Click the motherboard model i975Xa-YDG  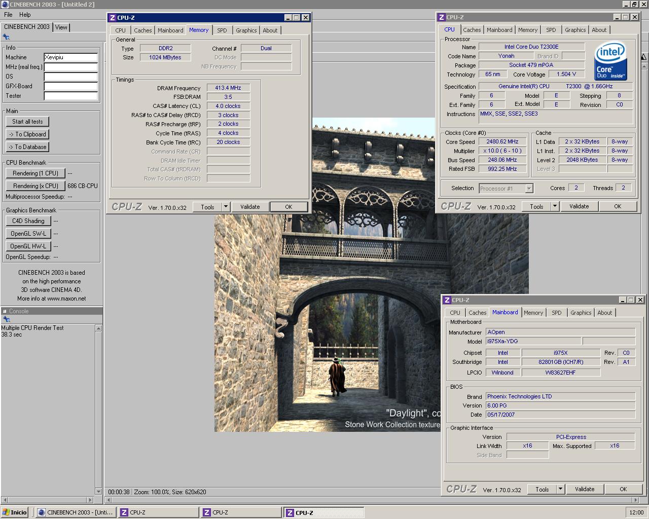pyautogui.click(x=533, y=341)
